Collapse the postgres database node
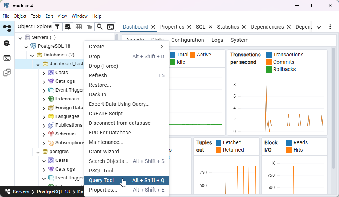The width and height of the screenshot is (339, 197). point(38,152)
